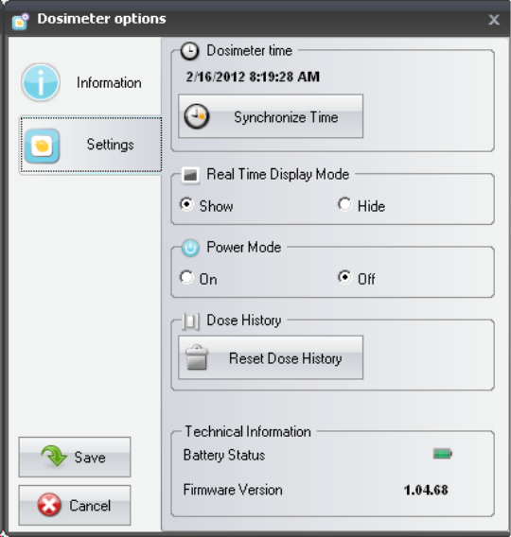Click the trash can icon on Reset Dose History
The image size is (511, 537).
[197, 357]
